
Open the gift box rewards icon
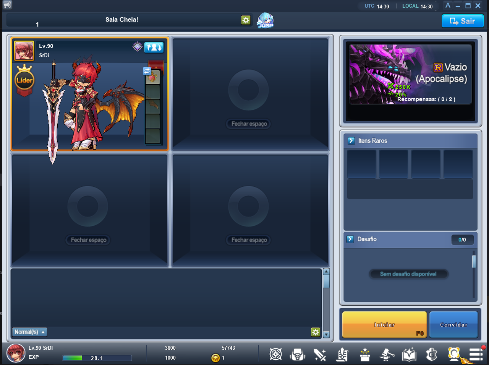(365, 354)
